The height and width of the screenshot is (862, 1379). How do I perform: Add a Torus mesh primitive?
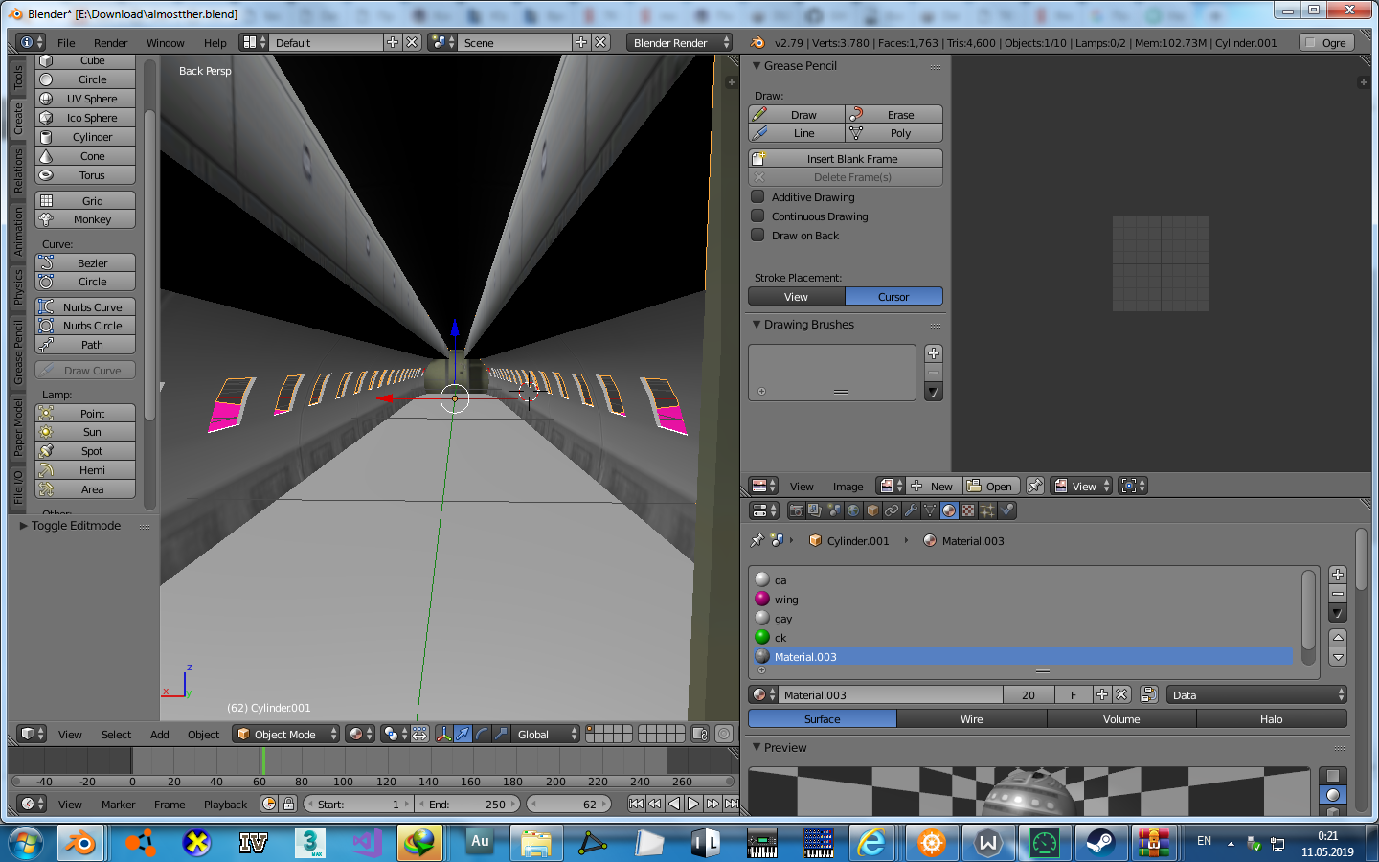tap(85, 175)
